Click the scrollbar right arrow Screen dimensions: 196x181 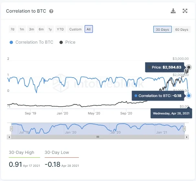pos(187,137)
